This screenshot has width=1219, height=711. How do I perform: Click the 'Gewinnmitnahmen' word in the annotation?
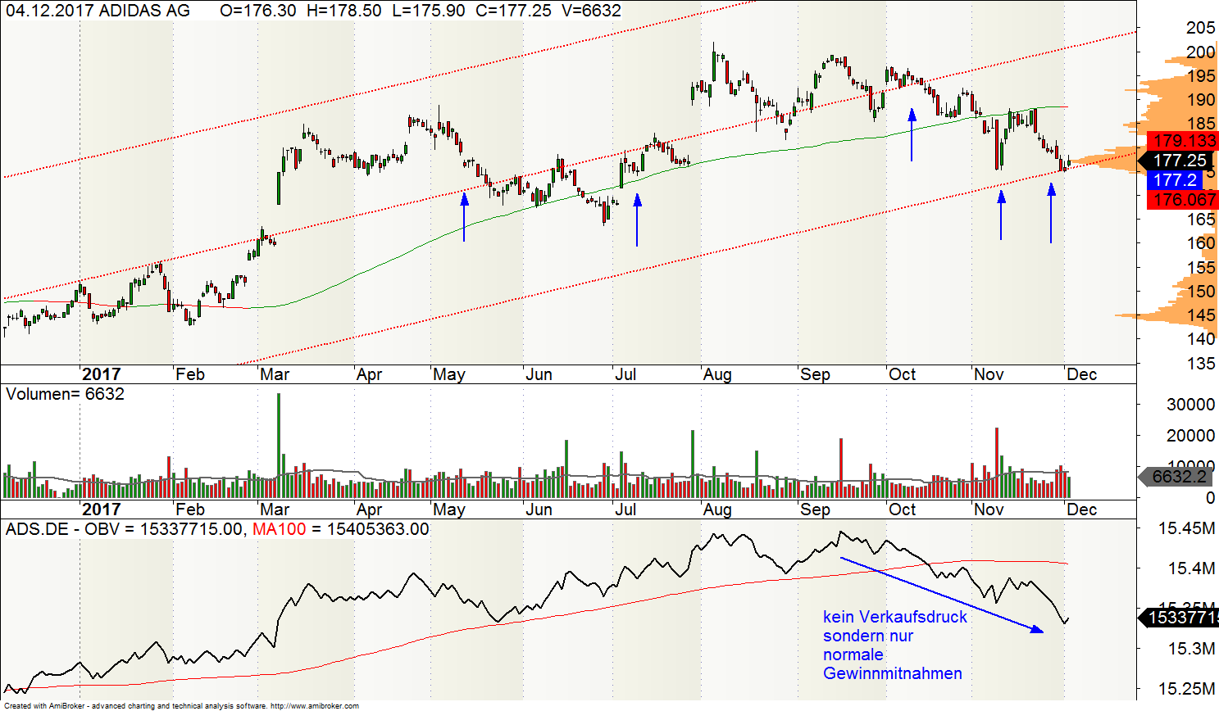[893, 673]
